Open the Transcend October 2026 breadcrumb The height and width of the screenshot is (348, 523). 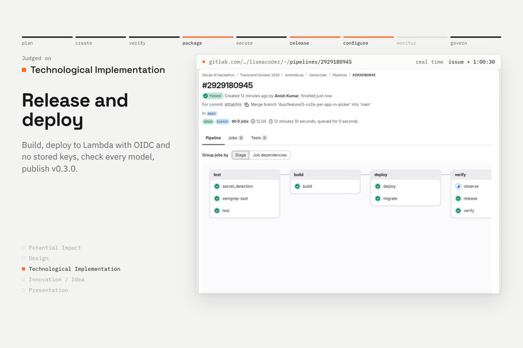coord(260,75)
